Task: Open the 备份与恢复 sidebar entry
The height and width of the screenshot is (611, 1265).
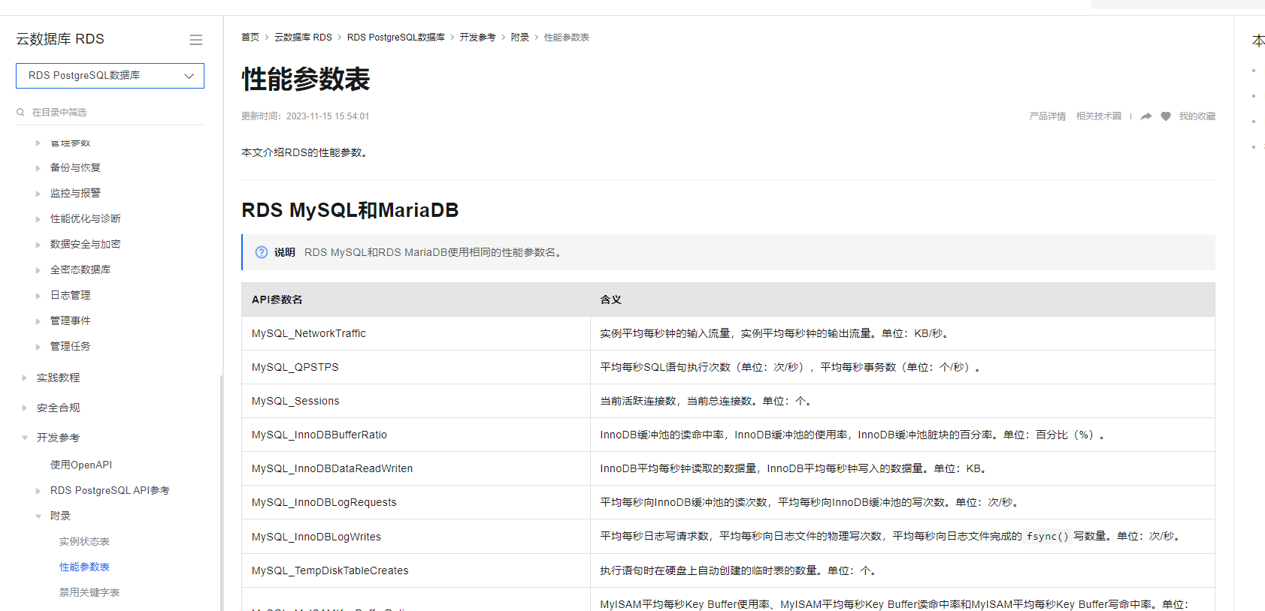Action: [x=75, y=168]
